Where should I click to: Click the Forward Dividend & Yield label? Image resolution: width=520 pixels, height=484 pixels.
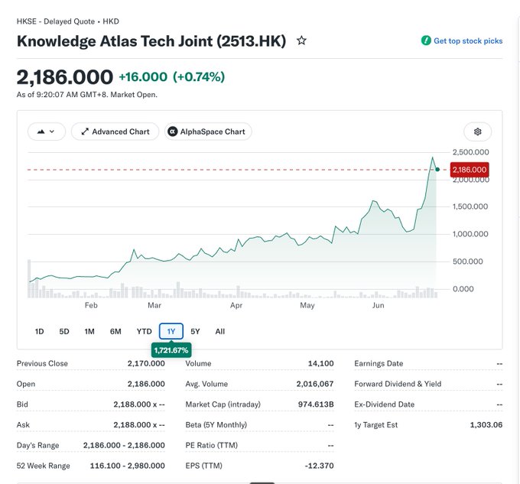coord(398,384)
